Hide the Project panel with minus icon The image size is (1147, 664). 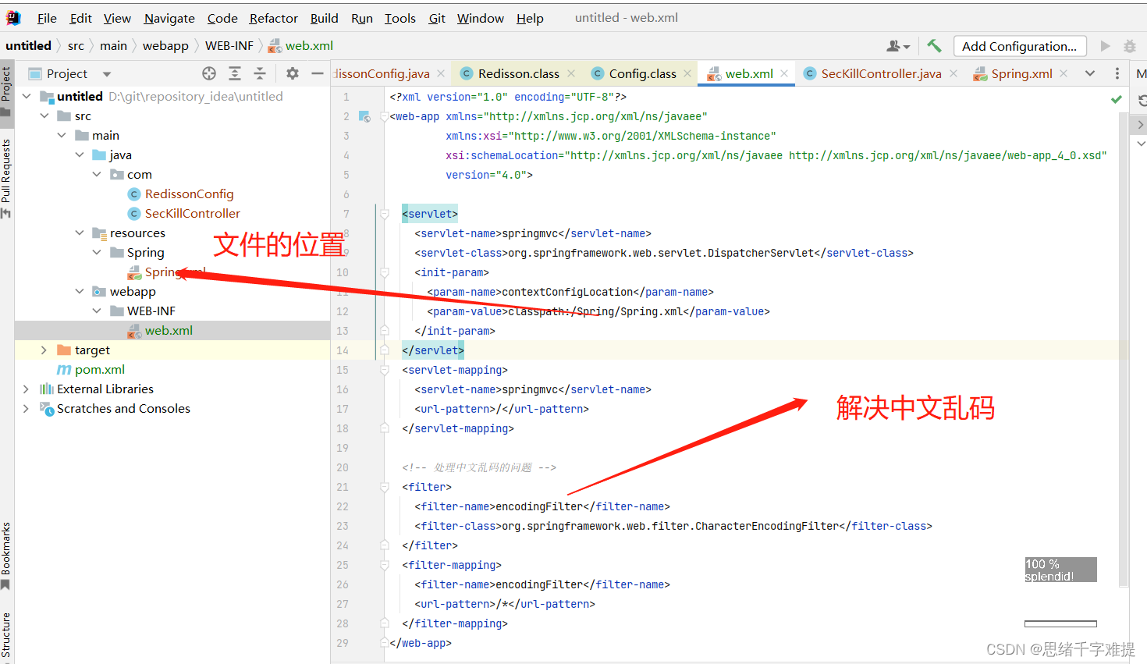click(318, 73)
